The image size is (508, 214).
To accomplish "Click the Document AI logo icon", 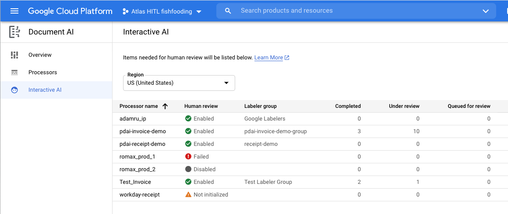I will [x=15, y=32].
